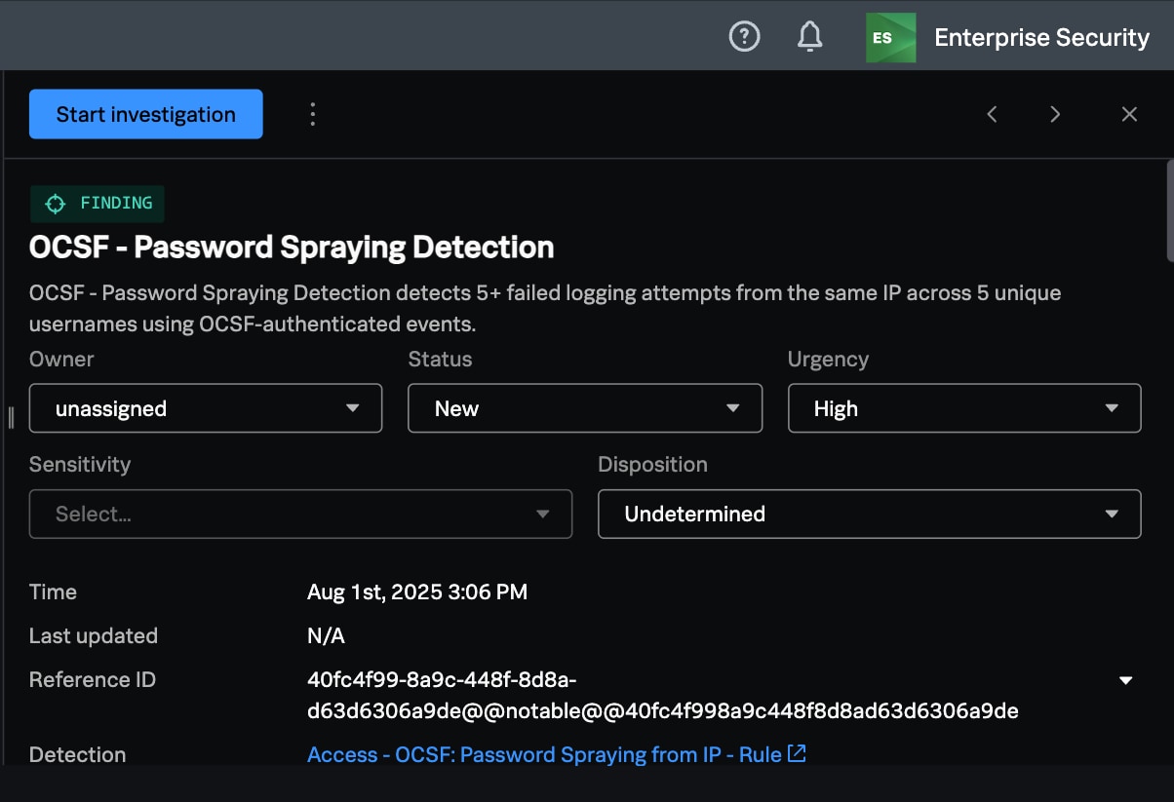Open the three-dot more actions menu
The width and height of the screenshot is (1174, 802).
click(313, 114)
